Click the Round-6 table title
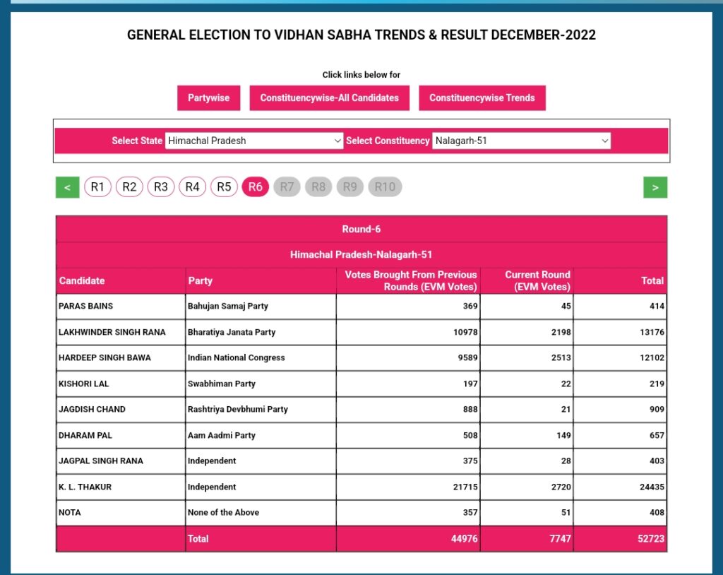Image resolution: width=723 pixels, height=575 pixels. (x=361, y=230)
